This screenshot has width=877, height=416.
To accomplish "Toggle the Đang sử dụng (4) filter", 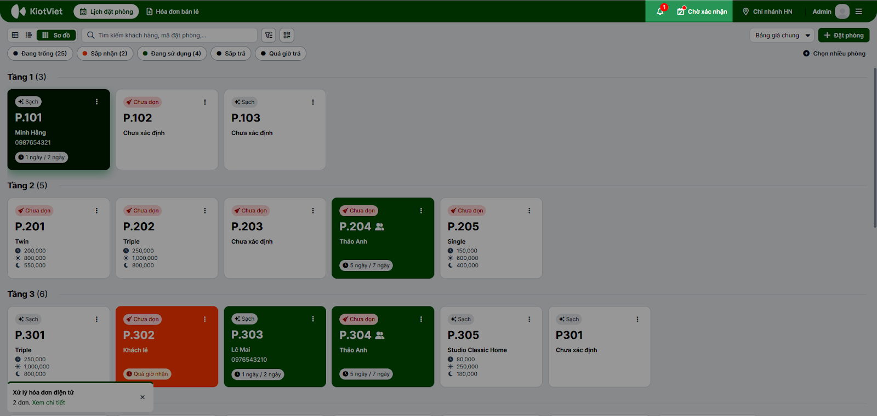I will (172, 54).
